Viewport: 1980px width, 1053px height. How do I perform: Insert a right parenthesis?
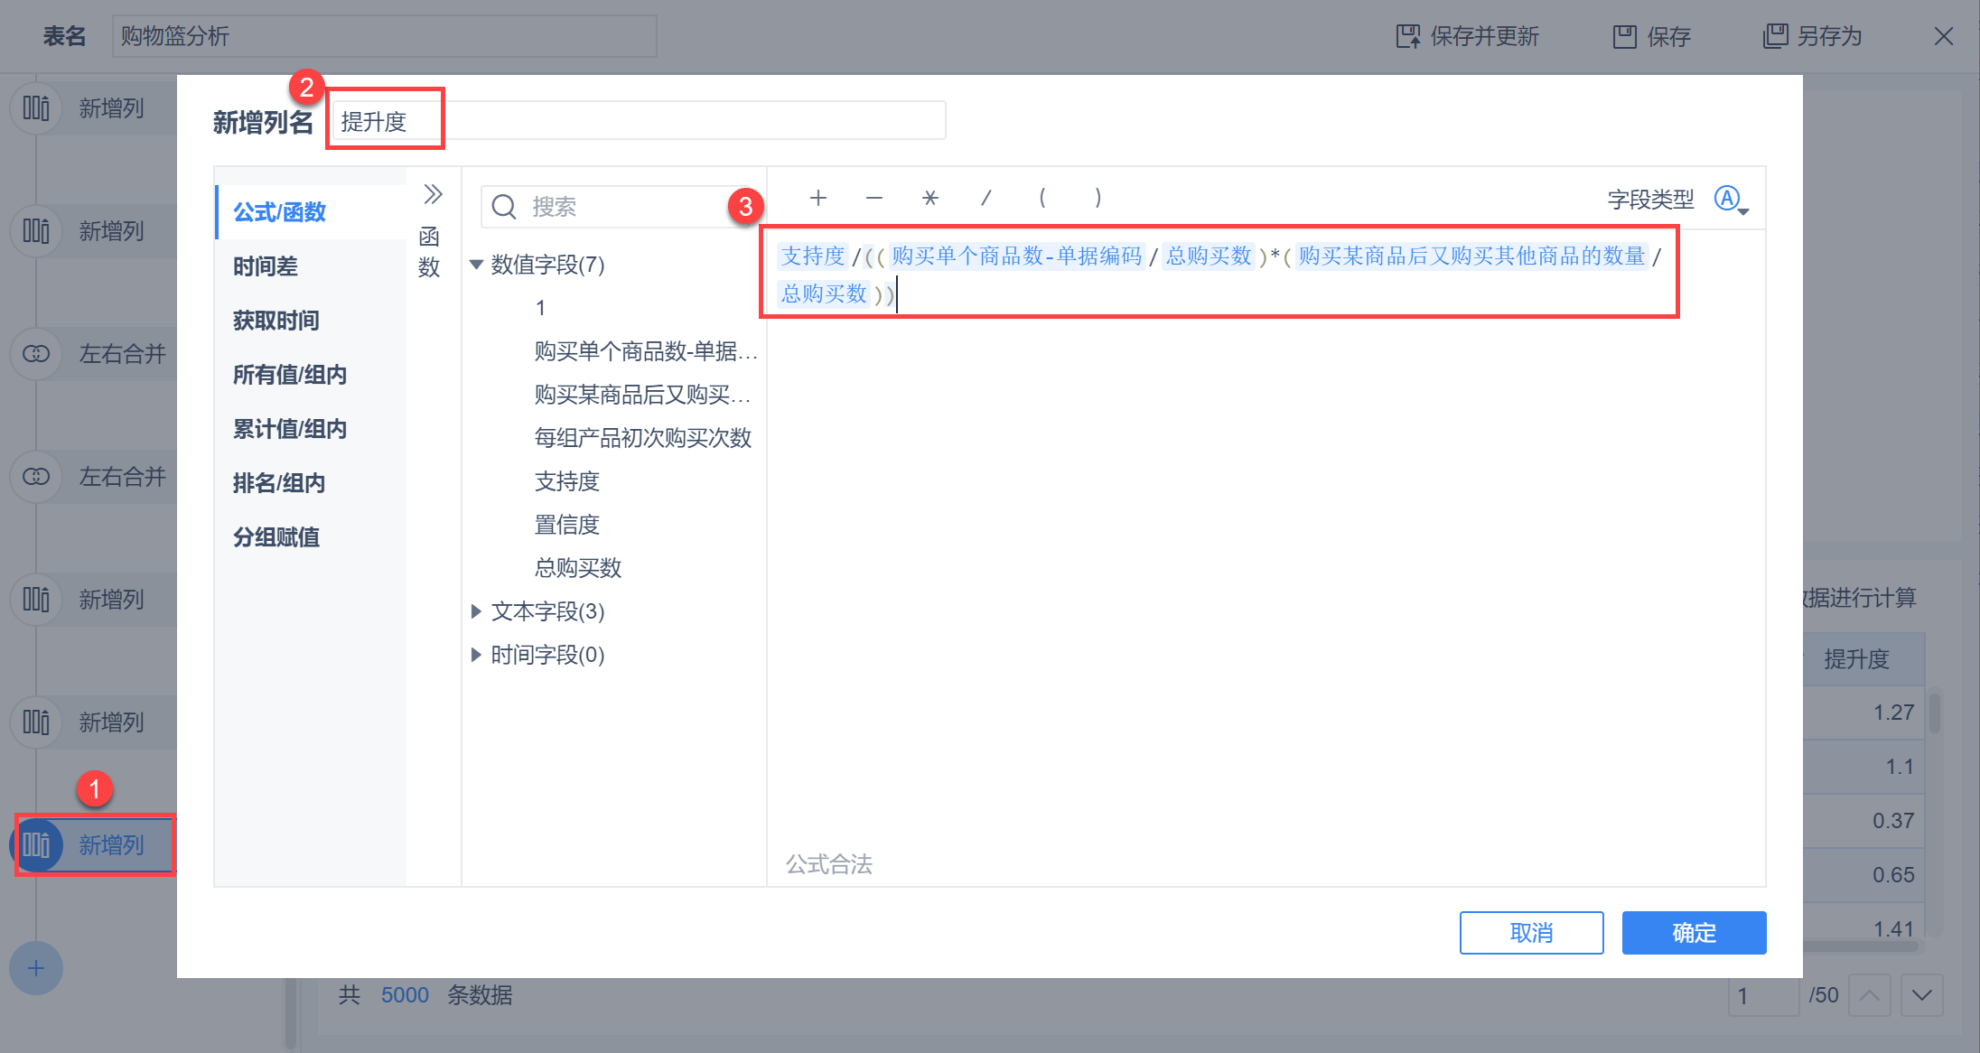[x=1097, y=198]
